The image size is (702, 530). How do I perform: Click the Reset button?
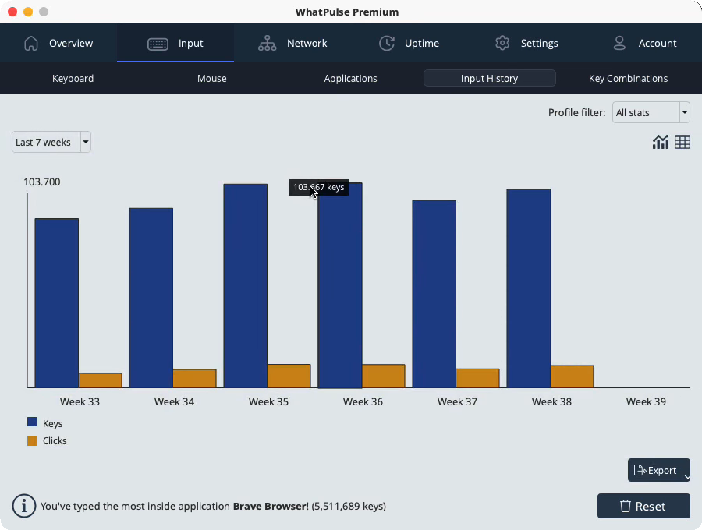[643, 506]
